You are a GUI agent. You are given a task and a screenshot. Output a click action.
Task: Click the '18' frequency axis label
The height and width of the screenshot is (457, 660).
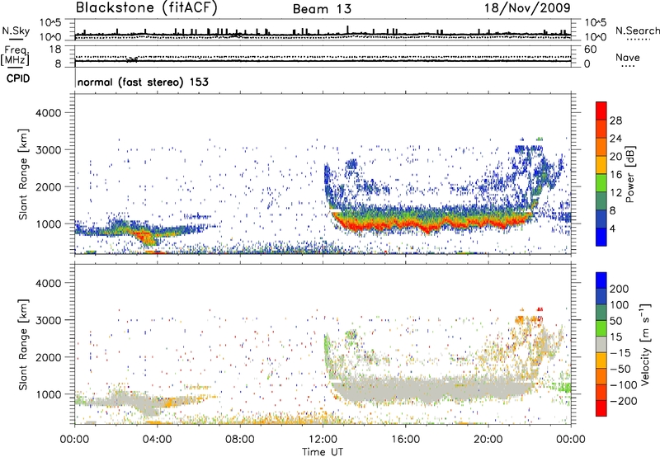click(x=55, y=49)
